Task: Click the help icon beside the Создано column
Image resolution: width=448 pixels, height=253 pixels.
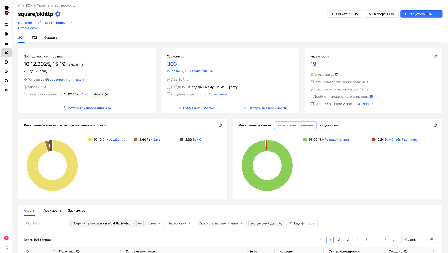Action: [406, 251]
